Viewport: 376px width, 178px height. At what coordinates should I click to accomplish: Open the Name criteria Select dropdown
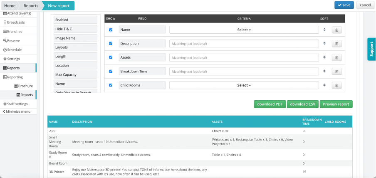tap(244, 30)
